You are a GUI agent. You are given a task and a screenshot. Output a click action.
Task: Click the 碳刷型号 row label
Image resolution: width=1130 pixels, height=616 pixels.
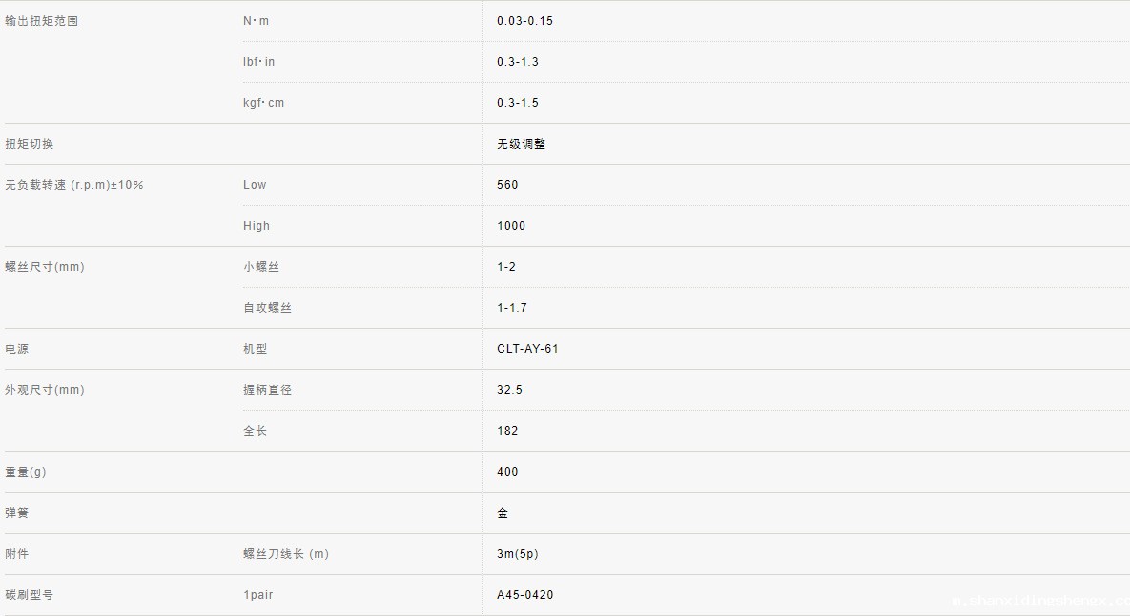point(30,595)
